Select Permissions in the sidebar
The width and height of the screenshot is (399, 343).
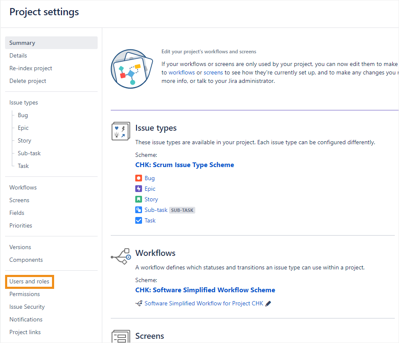click(25, 294)
